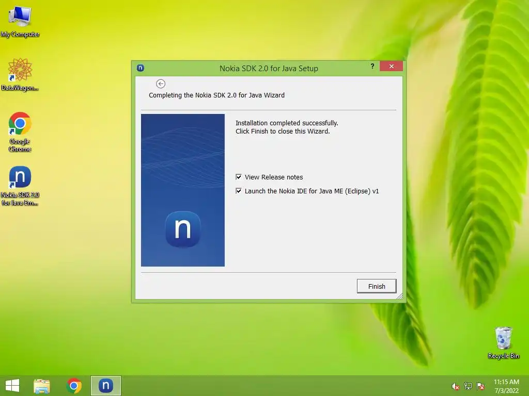This screenshot has height=396, width=529.
Task: Select the Nokia SDK 2.0 desktop shortcut
Action: [x=20, y=186]
